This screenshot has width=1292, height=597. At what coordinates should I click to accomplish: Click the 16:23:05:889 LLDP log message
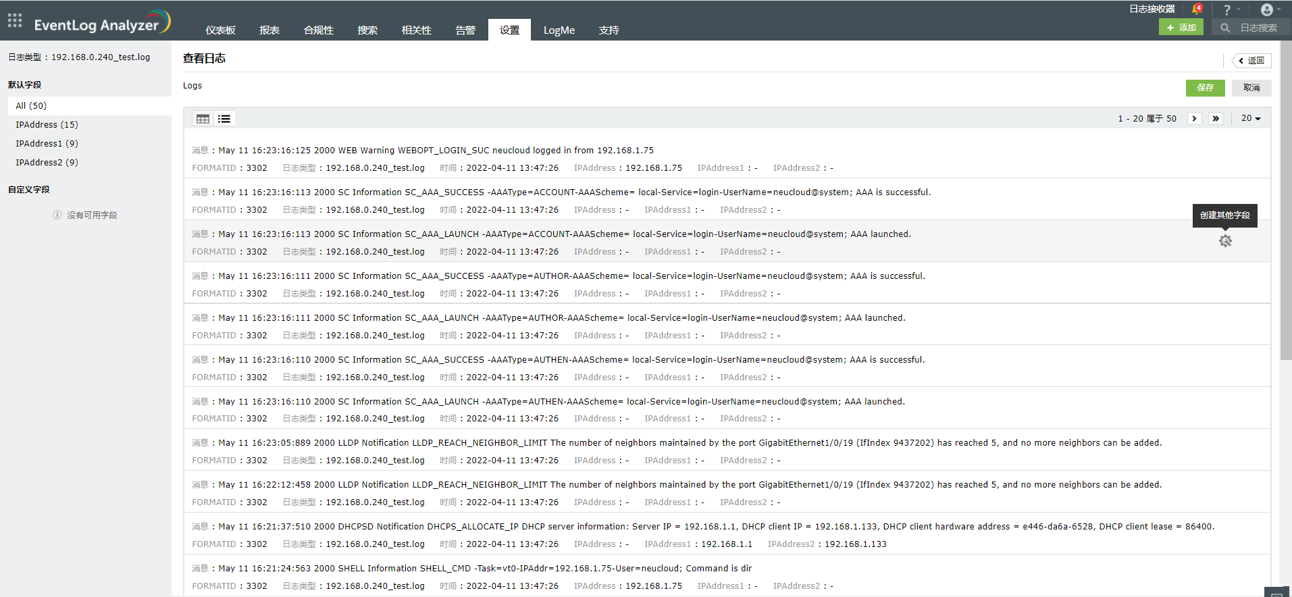point(690,443)
